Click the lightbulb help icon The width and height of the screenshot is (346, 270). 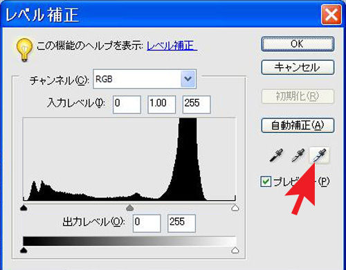tap(24, 50)
